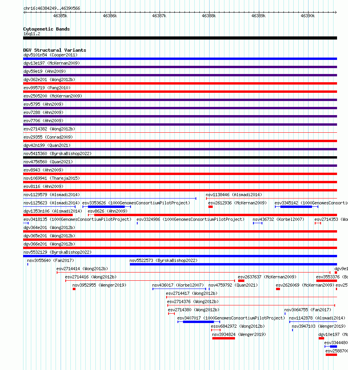Click the nsv1129579 (Alsmadi2014) label

(x=52, y=195)
